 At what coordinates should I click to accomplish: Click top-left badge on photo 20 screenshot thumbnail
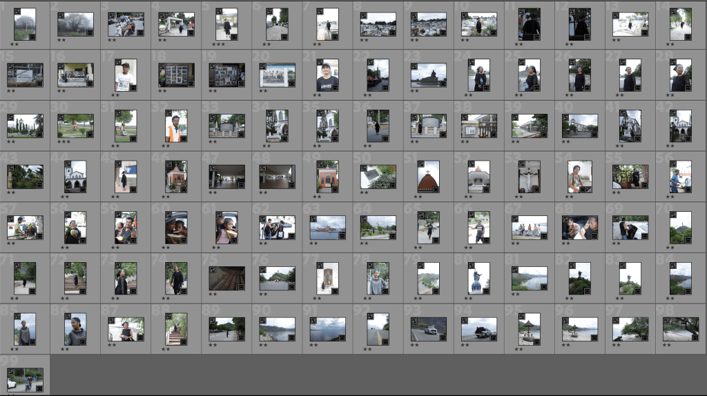pyautogui.click(x=263, y=67)
